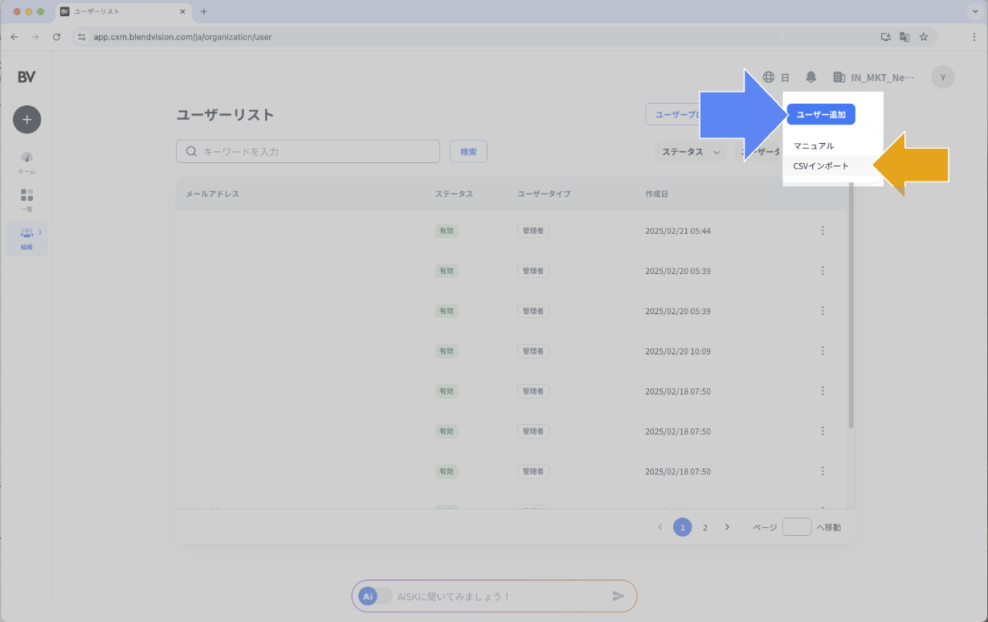Click the browser back arrow
This screenshot has width=988, height=622.
point(14,37)
